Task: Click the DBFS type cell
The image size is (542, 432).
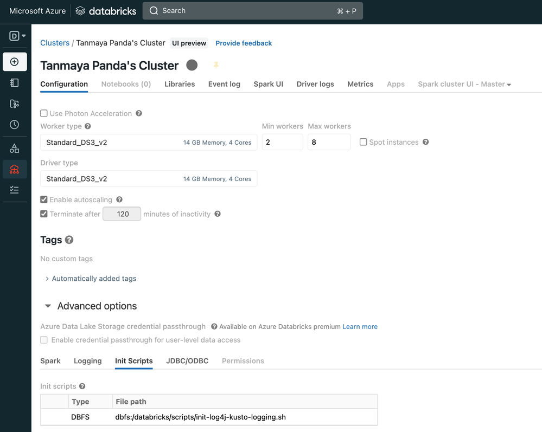Action: tap(80, 417)
